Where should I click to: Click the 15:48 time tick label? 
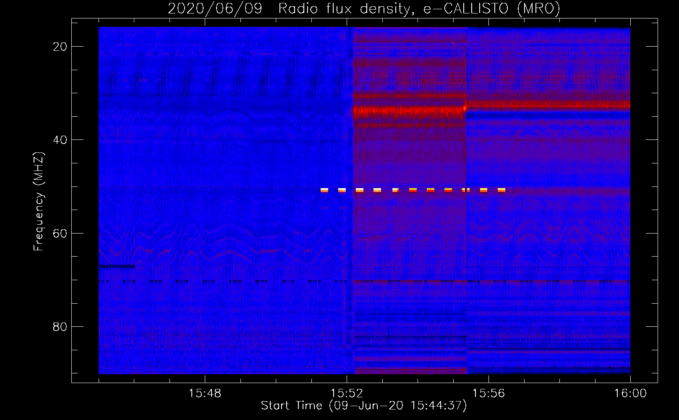point(205,394)
